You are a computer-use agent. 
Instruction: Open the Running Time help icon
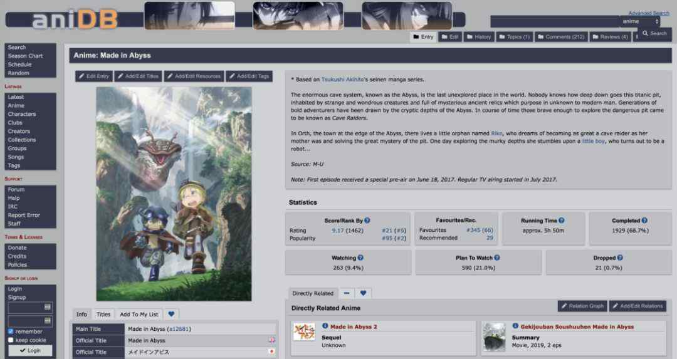561,220
